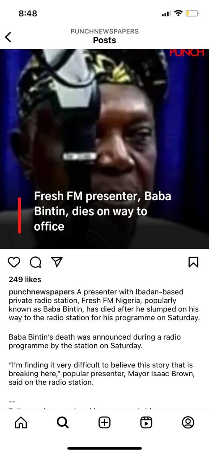This screenshot has width=209, height=454.
Task: Create new post with plus icon
Action: [x=105, y=423]
